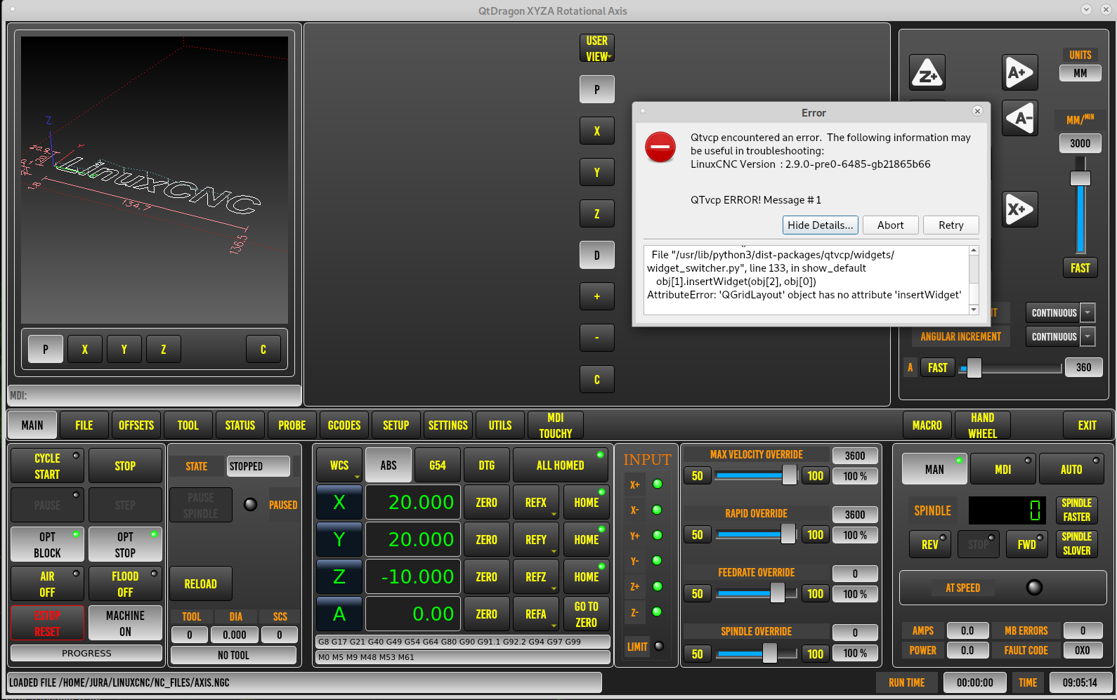Select Y view in right view column
The image size is (1117, 700).
[597, 172]
